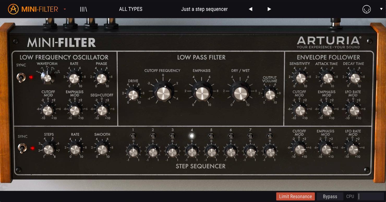Image resolution: width=386 pixels, height=202 pixels.
Task: Go to previous preset with left arrow
Action: pos(250,9)
